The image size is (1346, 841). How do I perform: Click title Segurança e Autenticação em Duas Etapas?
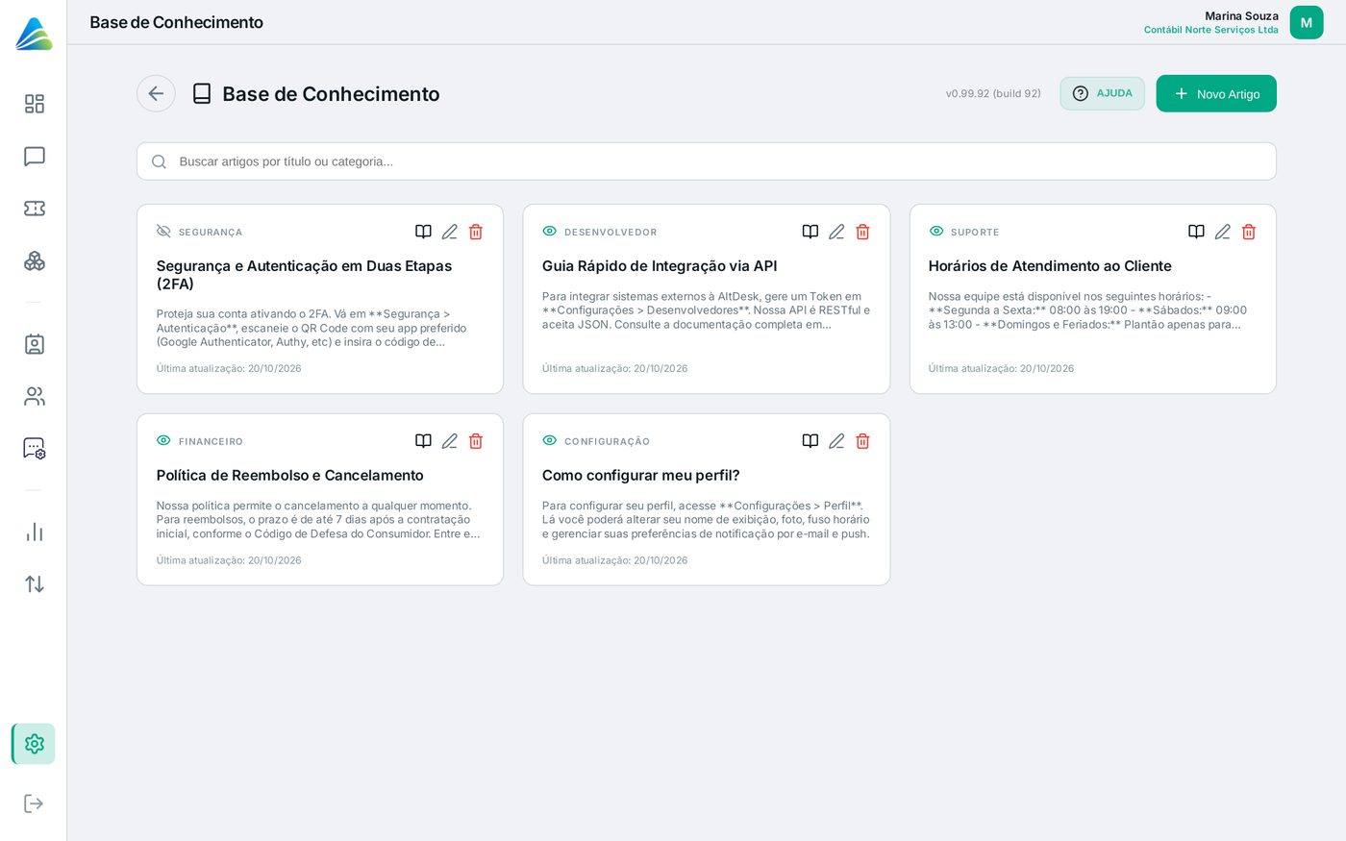[304, 275]
